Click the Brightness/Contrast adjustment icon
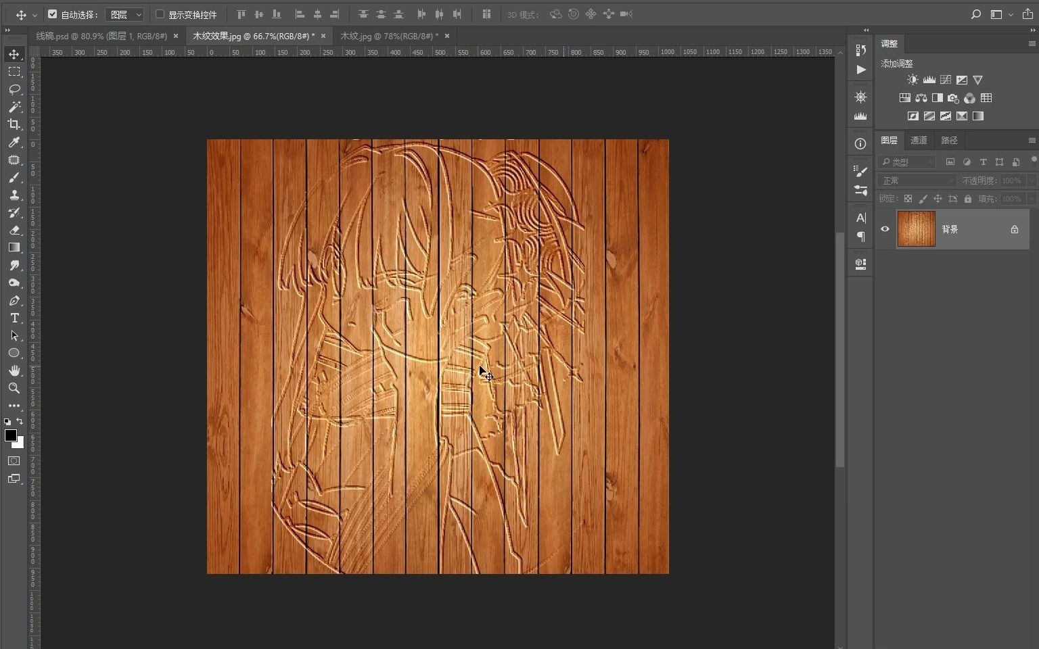The height and width of the screenshot is (649, 1039). coord(913,80)
